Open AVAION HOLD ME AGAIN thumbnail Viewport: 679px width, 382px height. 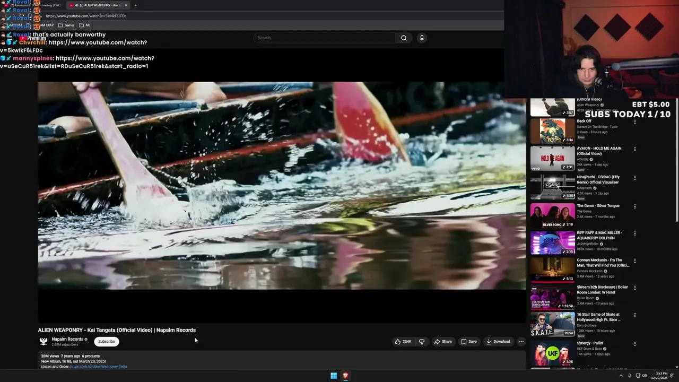click(553, 158)
